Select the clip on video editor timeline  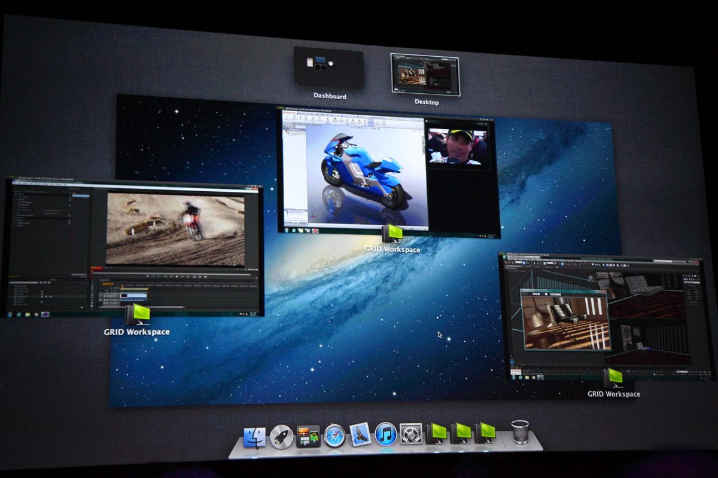coord(133,295)
